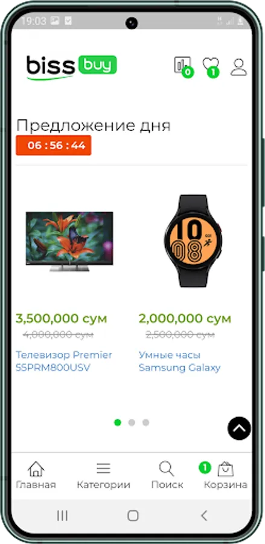The height and width of the screenshot is (544, 265).
Task: Tap the Samsung smartwatch product image
Action: pyautogui.click(x=193, y=241)
